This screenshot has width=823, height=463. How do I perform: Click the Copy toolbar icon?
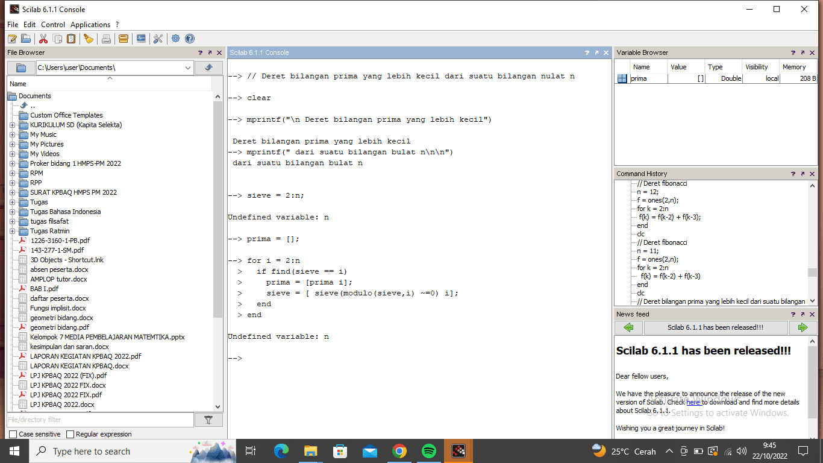click(57, 39)
